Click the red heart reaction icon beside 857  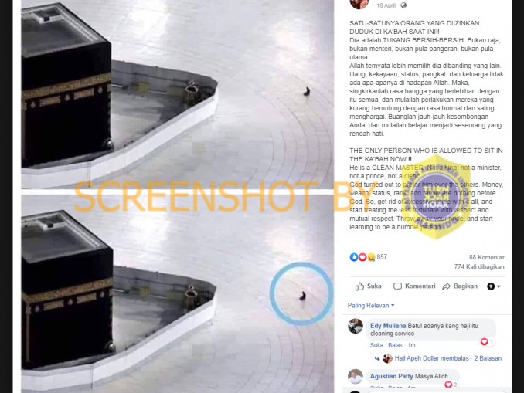click(362, 257)
